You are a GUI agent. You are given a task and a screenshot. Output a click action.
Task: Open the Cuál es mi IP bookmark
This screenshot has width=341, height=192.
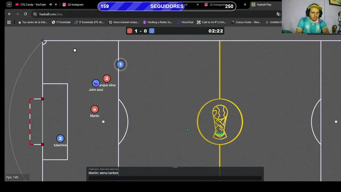coord(212,22)
